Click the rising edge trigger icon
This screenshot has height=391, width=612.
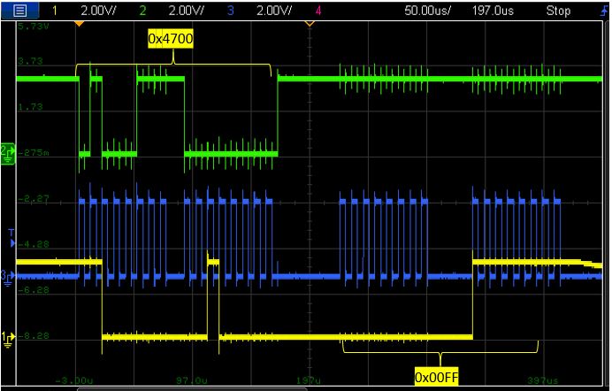604,11
